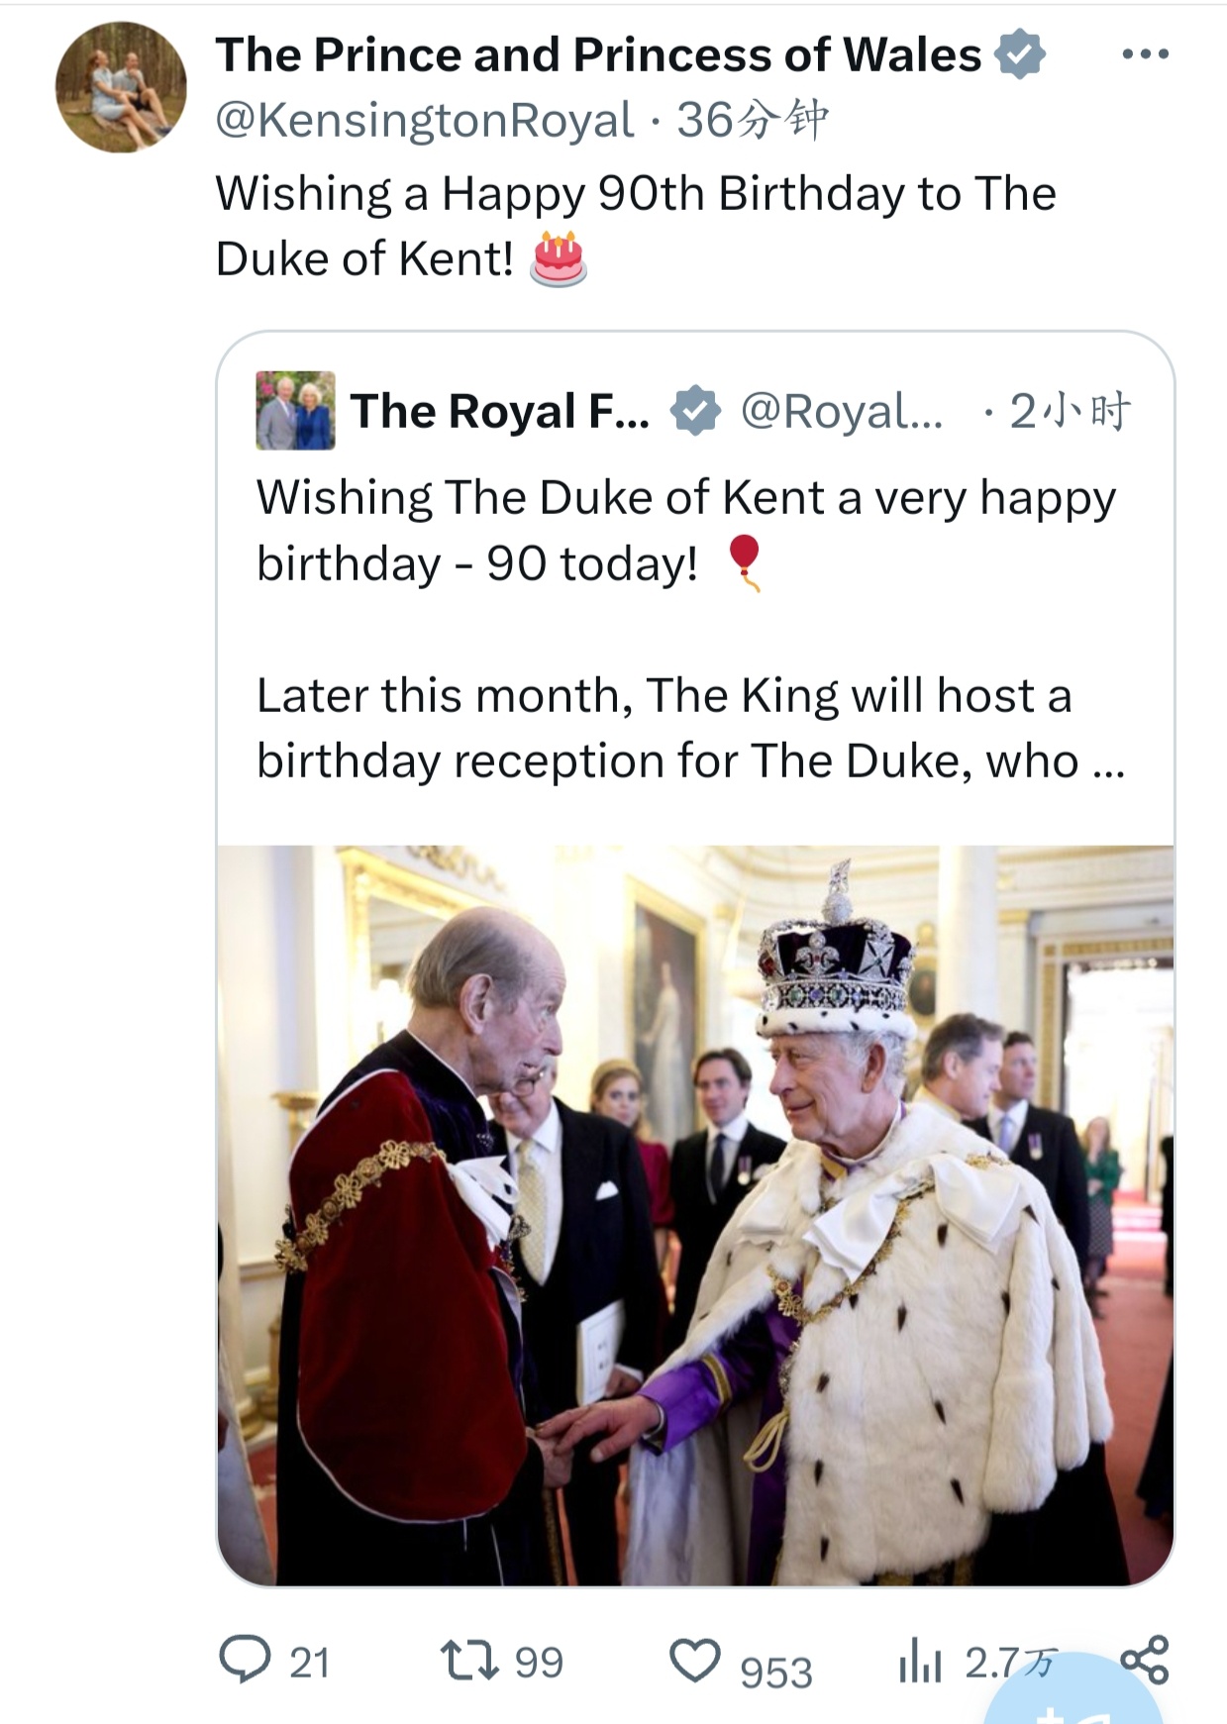Tap the reply speech bubble icon

244,1660
